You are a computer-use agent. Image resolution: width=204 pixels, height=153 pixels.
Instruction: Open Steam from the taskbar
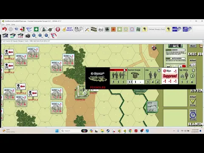pyautogui.click(x=108, y=131)
